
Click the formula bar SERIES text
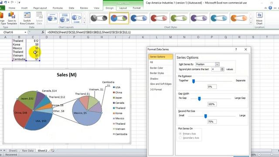89,32
